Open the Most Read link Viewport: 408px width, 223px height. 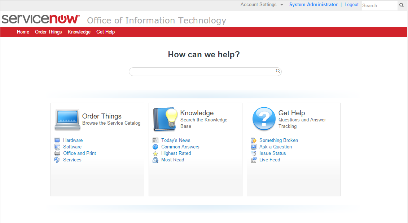point(172,160)
